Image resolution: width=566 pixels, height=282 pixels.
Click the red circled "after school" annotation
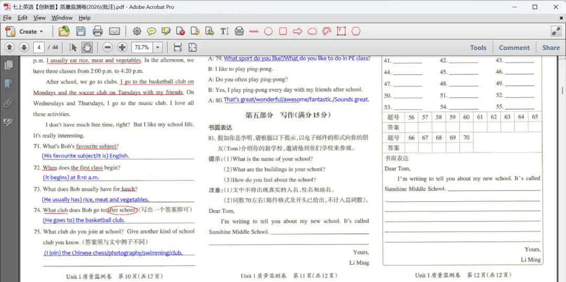coord(122,210)
